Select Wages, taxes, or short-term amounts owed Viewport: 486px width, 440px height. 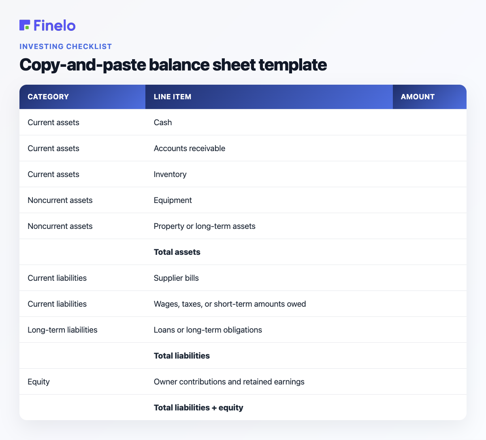tap(230, 304)
